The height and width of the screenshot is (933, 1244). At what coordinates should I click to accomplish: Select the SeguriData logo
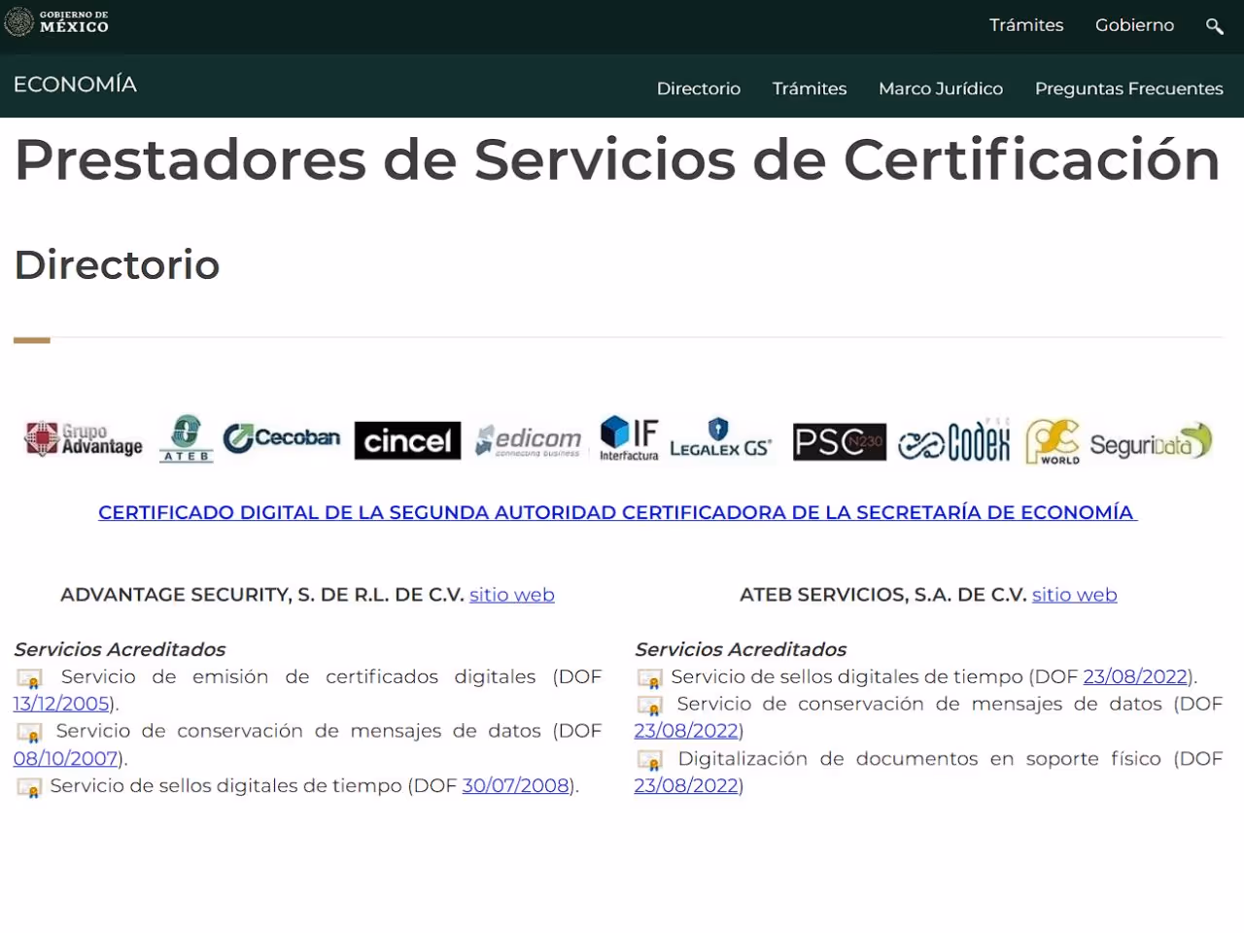pyautogui.click(x=1152, y=440)
